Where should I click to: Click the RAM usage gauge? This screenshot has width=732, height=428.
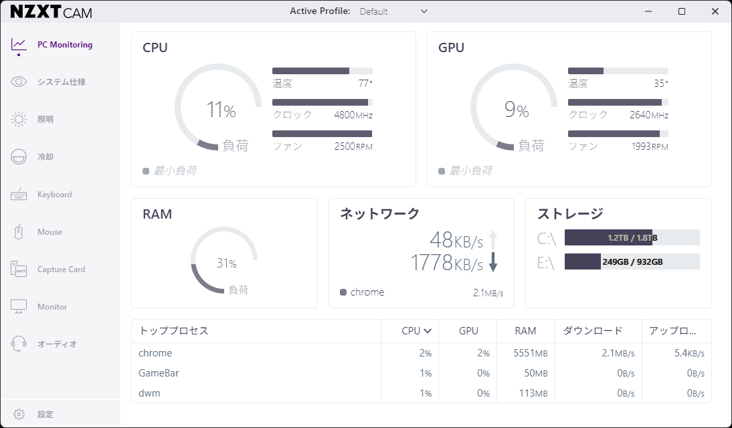(x=224, y=261)
